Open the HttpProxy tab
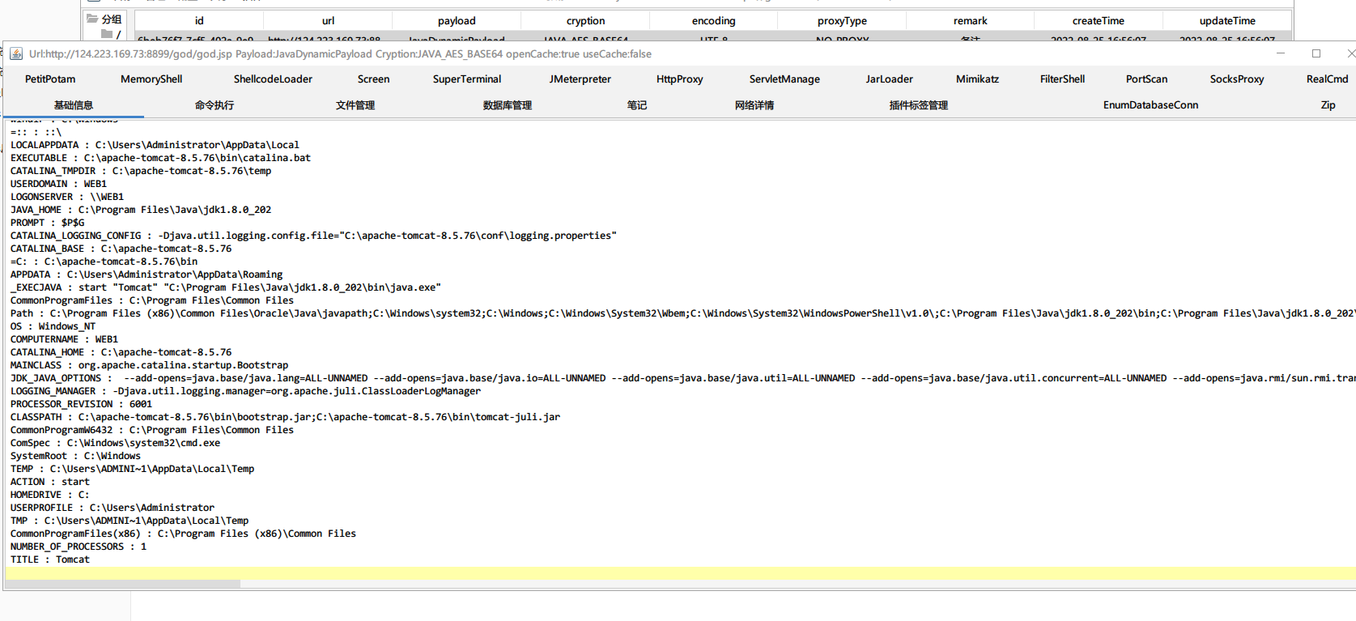Image resolution: width=1356 pixels, height=621 pixels. (680, 79)
